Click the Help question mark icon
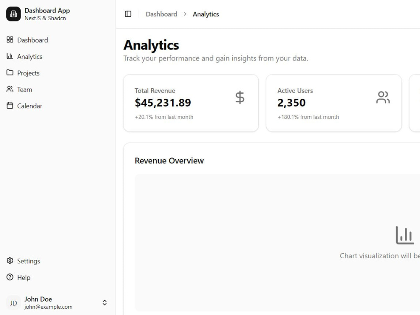420x315 pixels. pos(10,277)
